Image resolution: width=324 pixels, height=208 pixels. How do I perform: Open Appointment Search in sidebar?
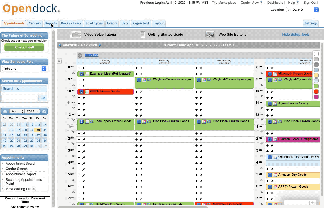[x=21, y=164]
